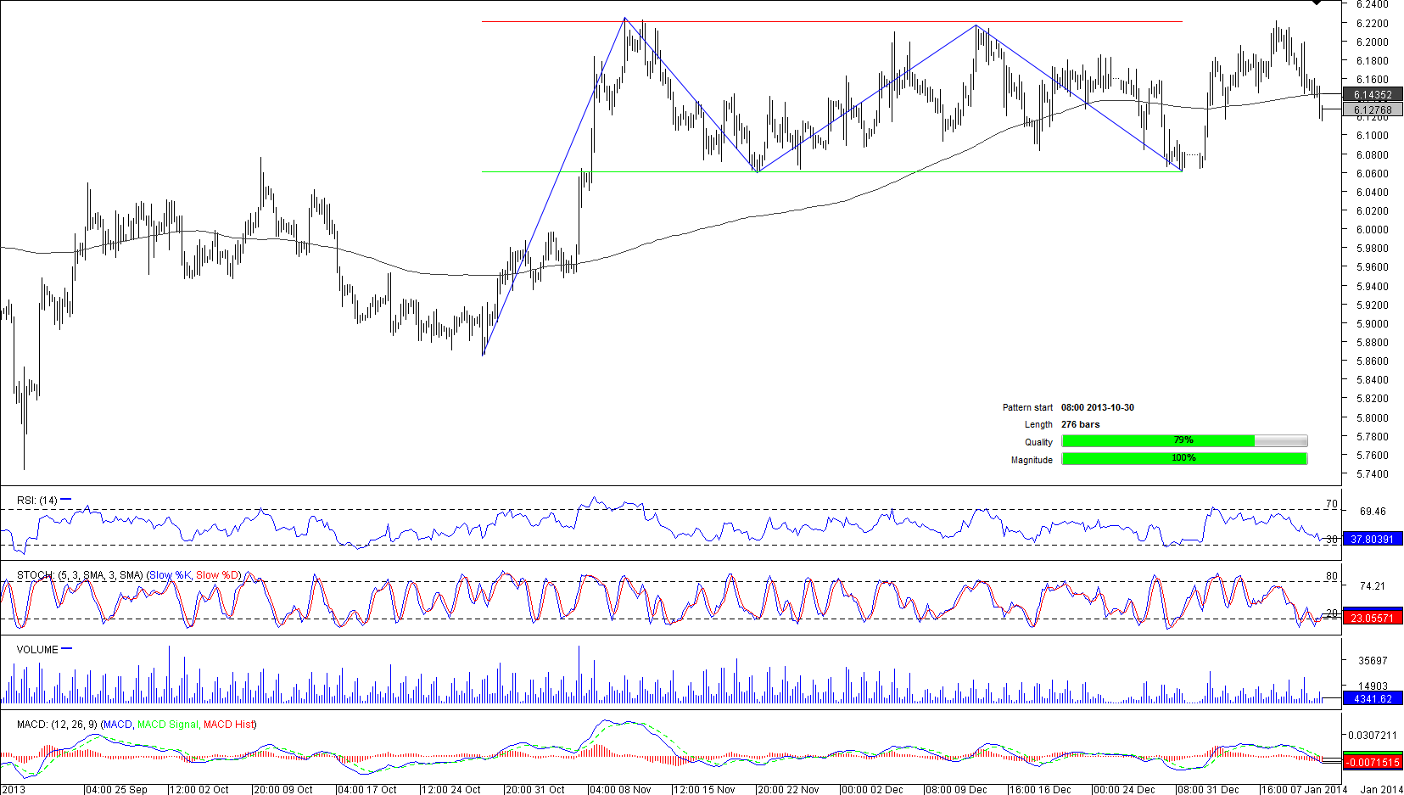
Task: Click the 20:00 22 Nov date label
Action: click(788, 790)
